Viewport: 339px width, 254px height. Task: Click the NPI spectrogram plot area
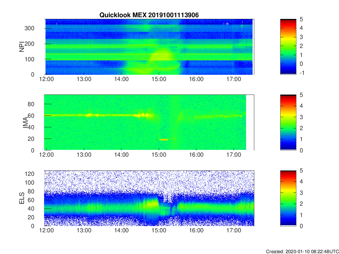tap(149, 47)
